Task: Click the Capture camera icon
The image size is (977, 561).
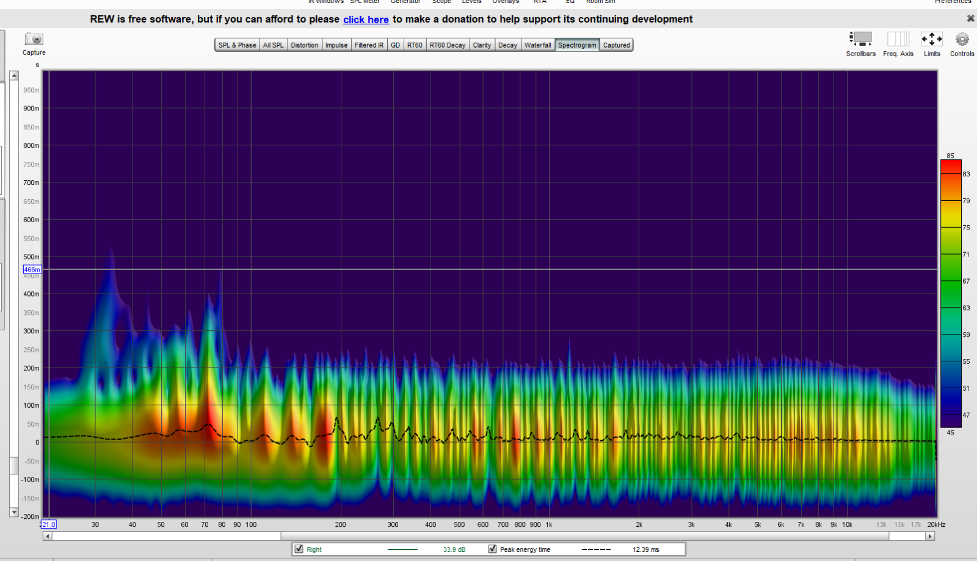Action: pos(34,40)
